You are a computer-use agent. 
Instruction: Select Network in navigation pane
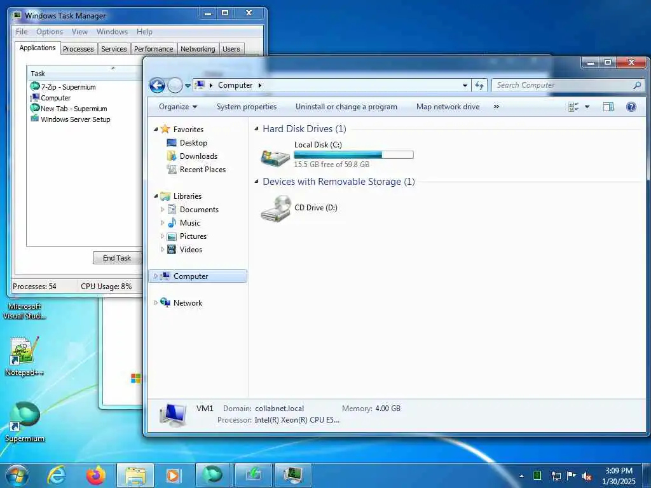[x=188, y=303]
